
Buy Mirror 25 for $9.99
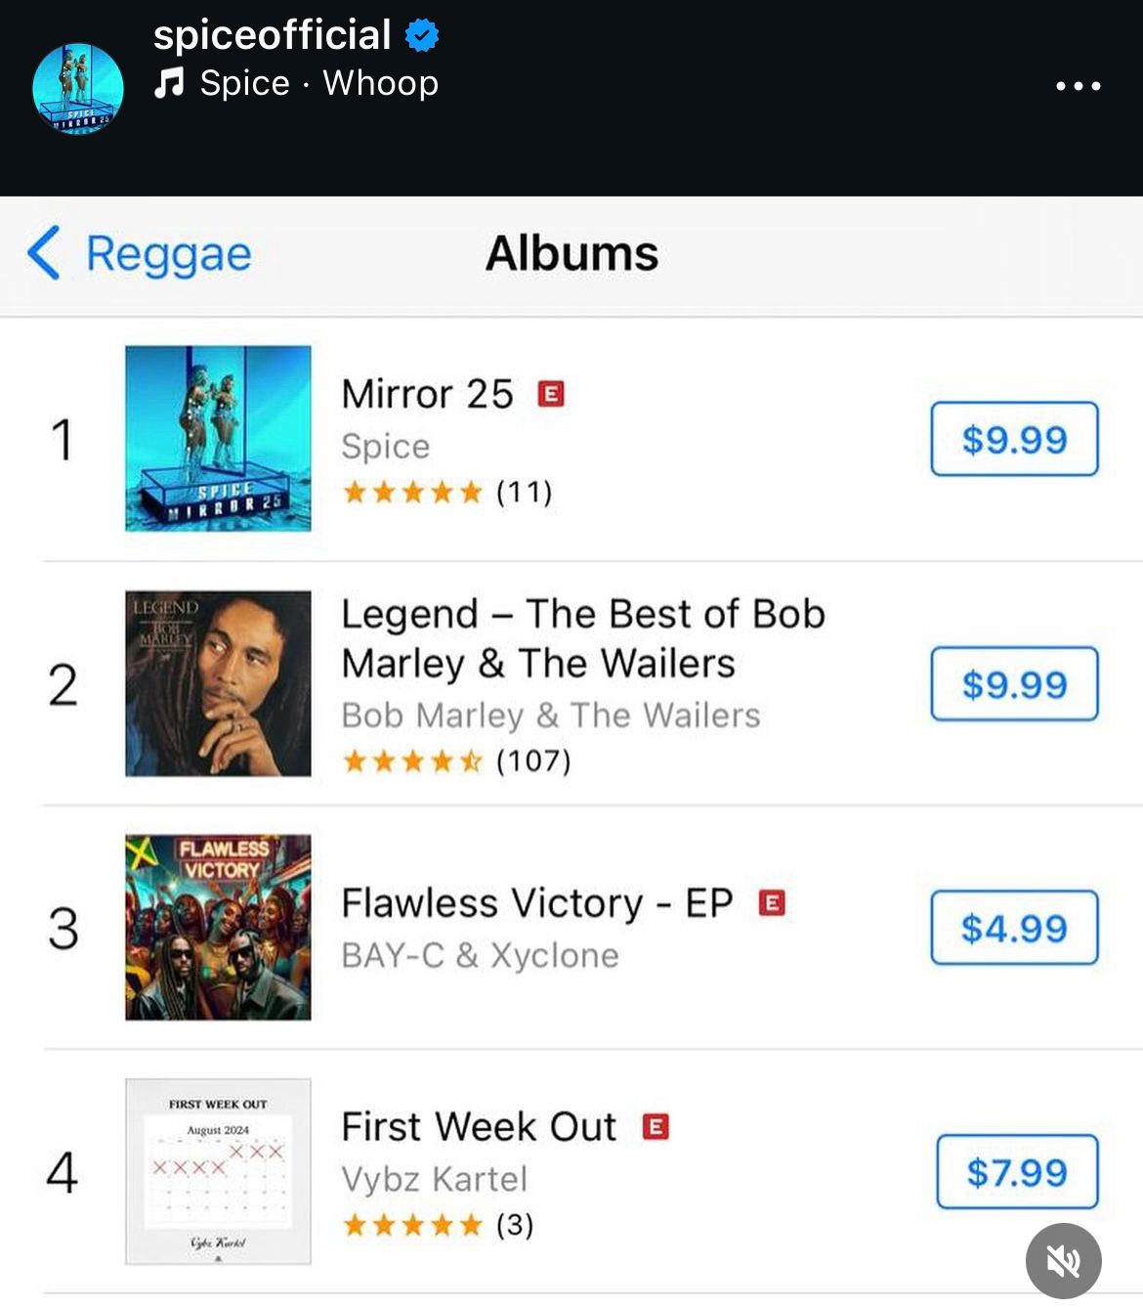1014,439
